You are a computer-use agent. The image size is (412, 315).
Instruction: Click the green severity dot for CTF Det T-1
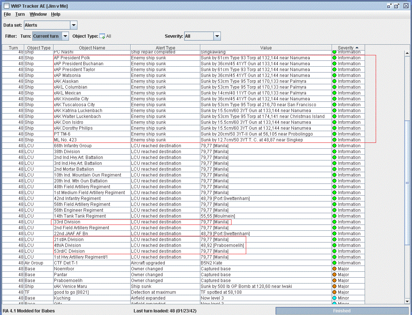click(x=335, y=263)
